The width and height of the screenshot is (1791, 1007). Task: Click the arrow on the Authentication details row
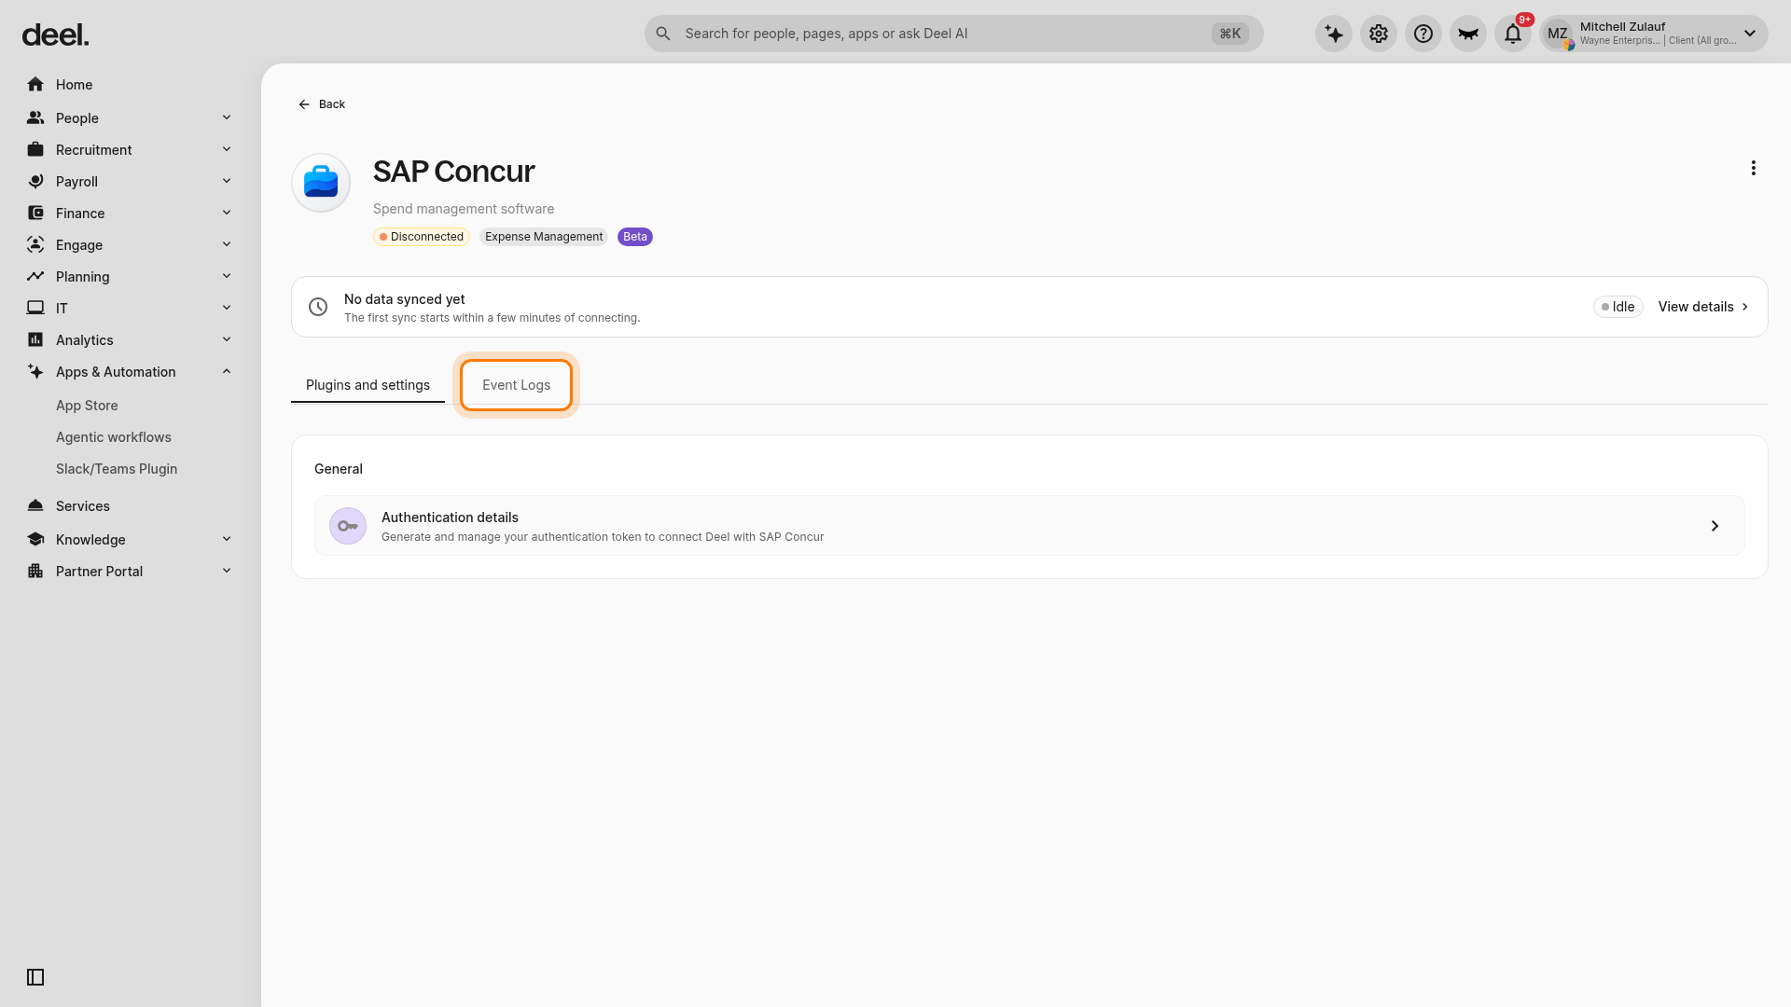1715,526
